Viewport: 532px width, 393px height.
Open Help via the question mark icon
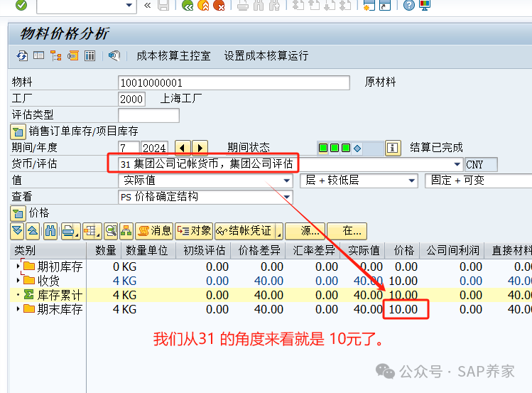click(x=409, y=5)
